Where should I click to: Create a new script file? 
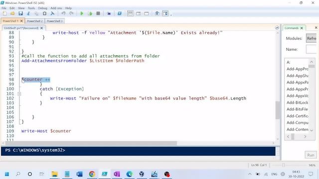coord(4,13)
